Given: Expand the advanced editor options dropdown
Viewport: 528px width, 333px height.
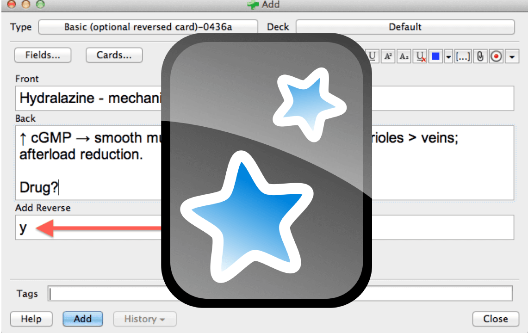Looking at the screenshot, I should [512, 56].
